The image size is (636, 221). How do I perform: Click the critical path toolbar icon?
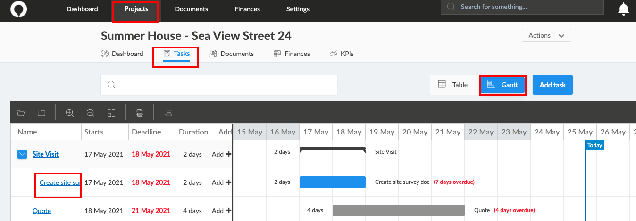coord(168,113)
